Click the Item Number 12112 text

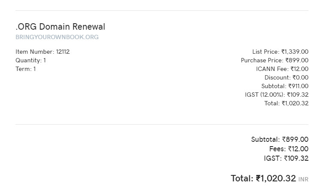pos(42,52)
